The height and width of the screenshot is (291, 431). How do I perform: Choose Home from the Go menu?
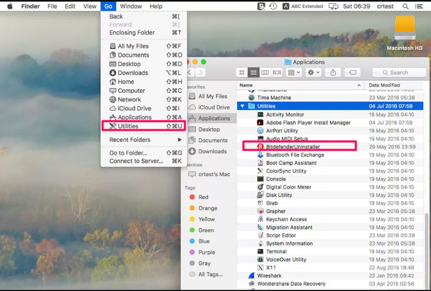coord(144,82)
